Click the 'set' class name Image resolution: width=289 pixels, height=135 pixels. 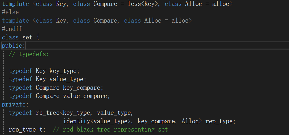[x=27, y=37]
